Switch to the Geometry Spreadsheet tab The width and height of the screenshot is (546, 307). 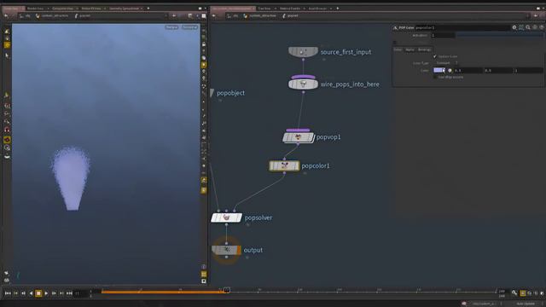[x=124, y=9]
